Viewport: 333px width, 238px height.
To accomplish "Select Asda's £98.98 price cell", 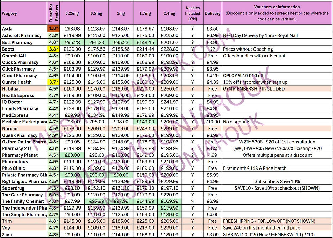I will point(72,28).
